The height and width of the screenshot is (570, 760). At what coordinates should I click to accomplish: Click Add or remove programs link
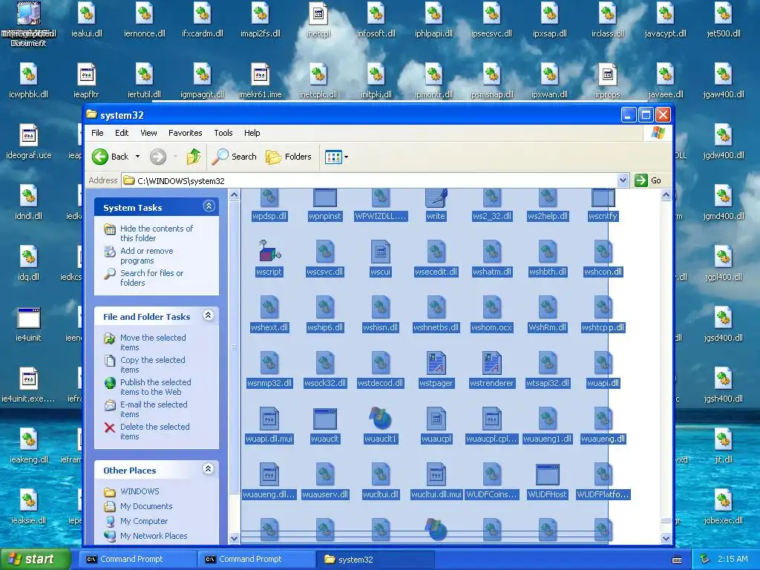(x=146, y=255)
